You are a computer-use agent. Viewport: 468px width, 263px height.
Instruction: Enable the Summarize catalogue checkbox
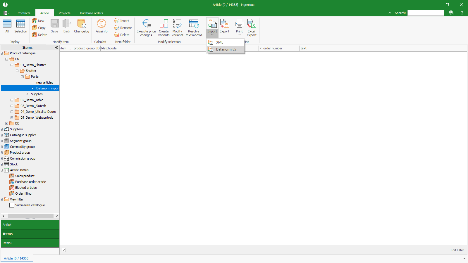click(x=12, y=205)
